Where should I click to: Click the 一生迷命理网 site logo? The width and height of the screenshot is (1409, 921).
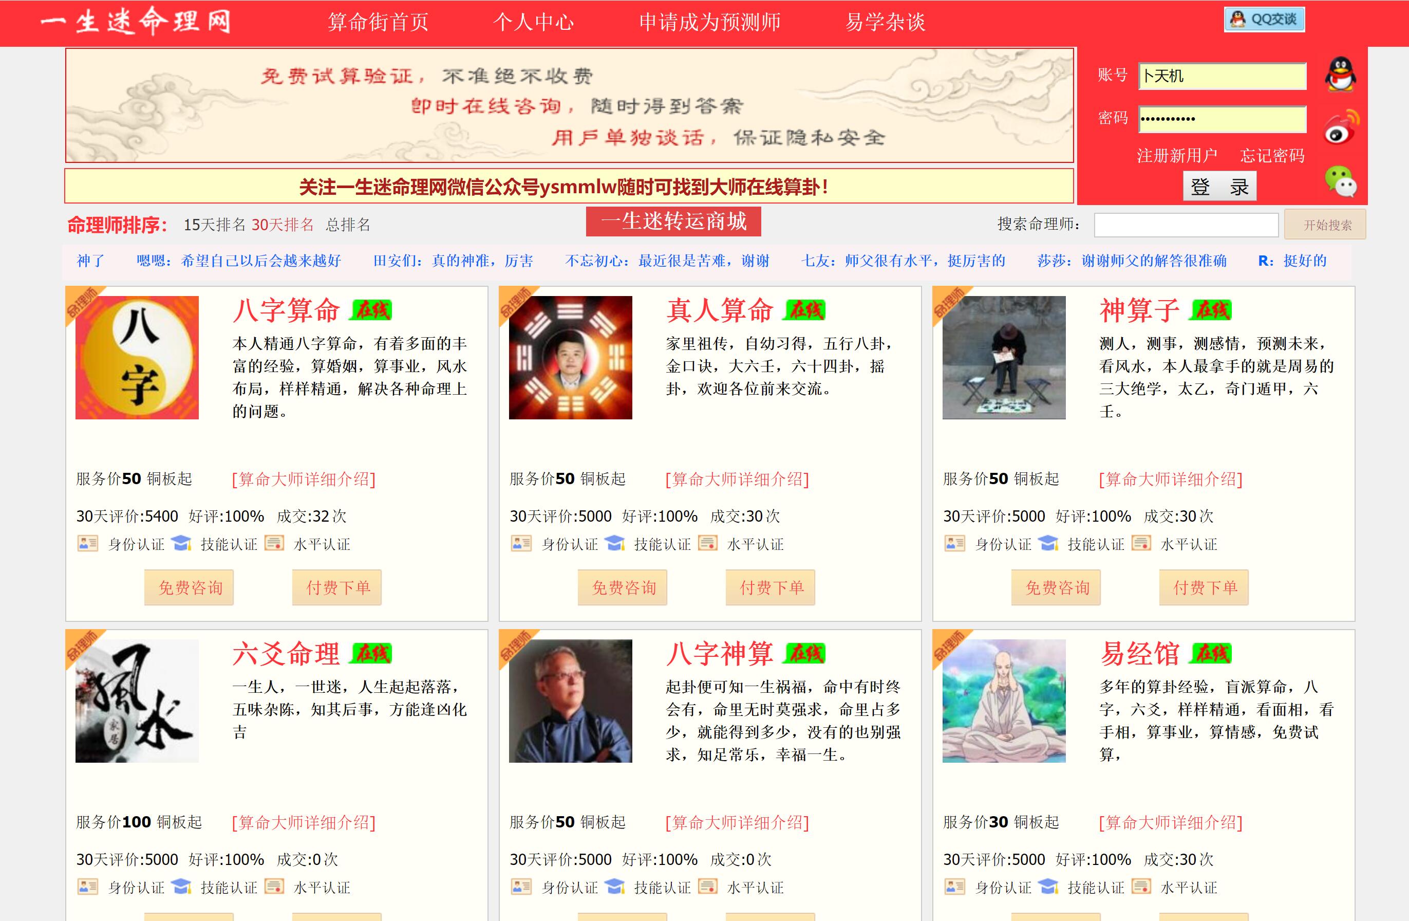pos(136,22)
